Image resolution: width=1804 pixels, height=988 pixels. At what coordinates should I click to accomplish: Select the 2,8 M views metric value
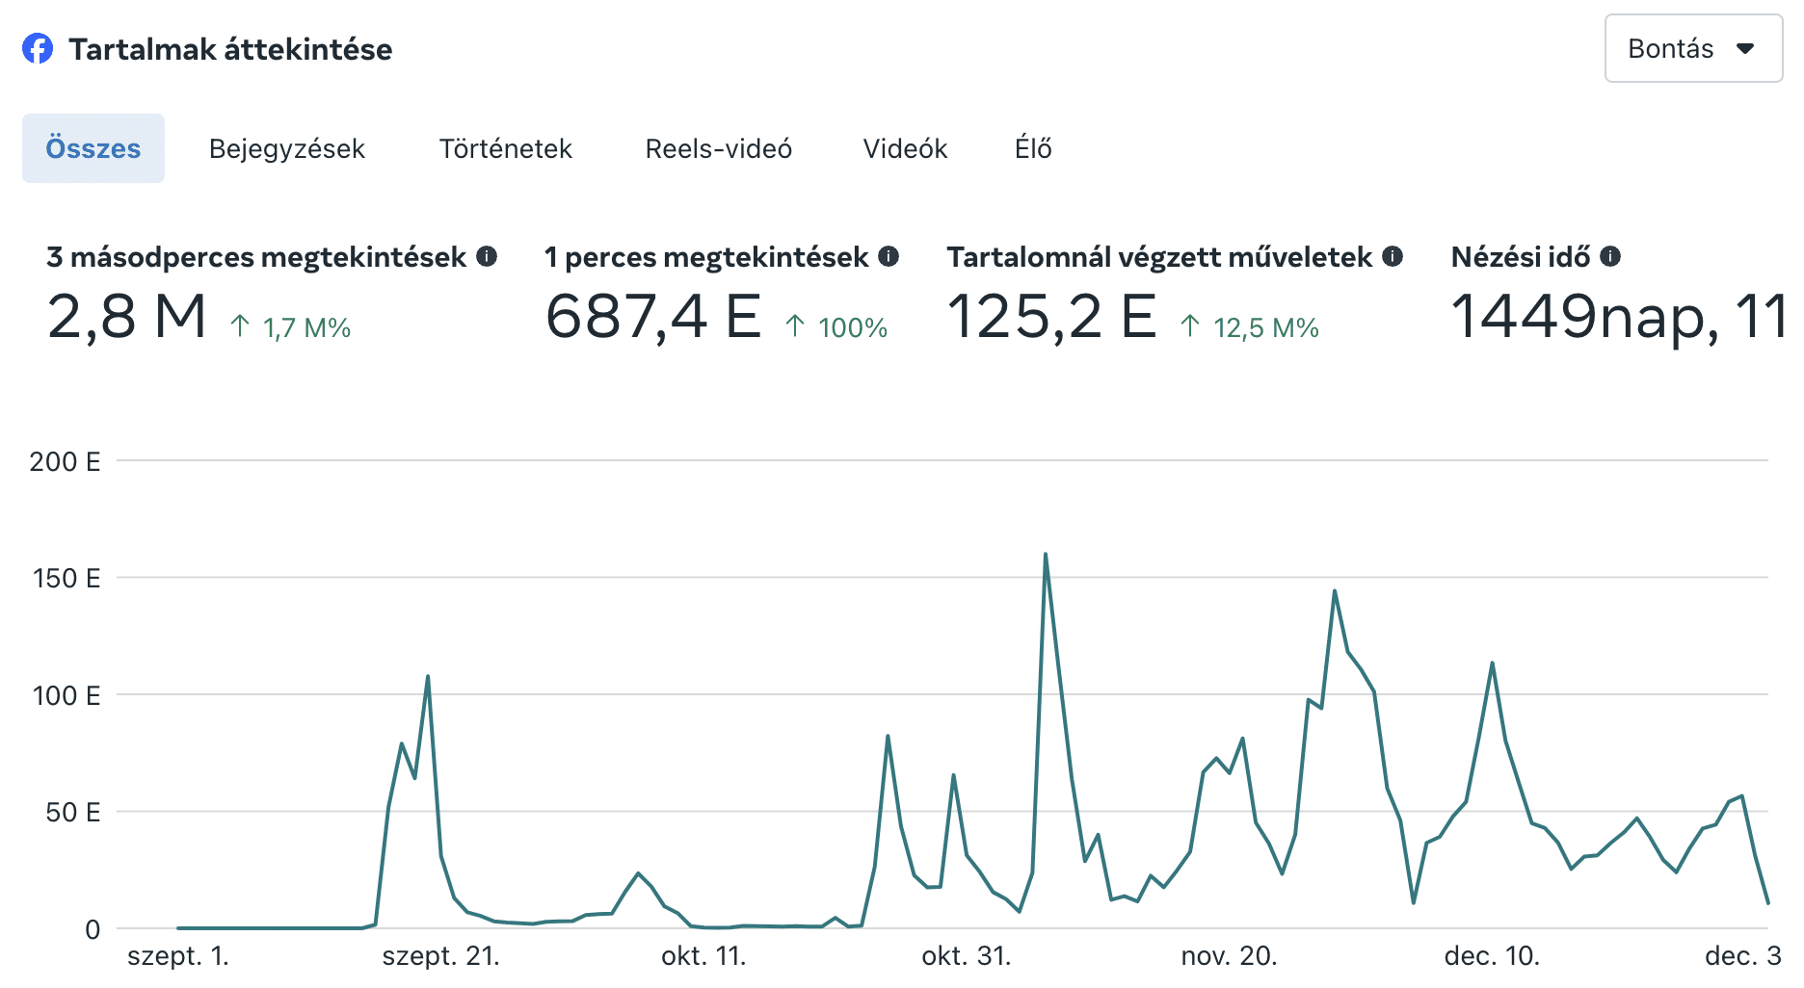pos(127,317)
